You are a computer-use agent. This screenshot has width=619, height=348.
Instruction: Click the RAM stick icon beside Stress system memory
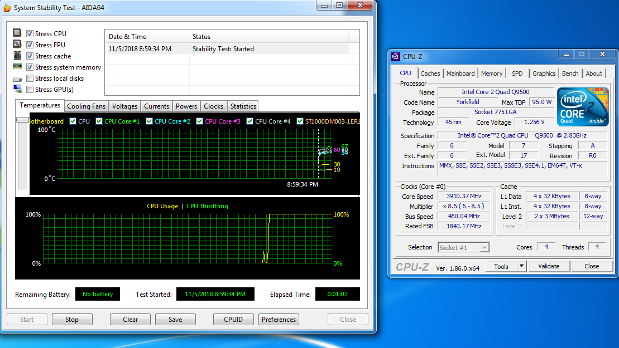tap(17, 66)
